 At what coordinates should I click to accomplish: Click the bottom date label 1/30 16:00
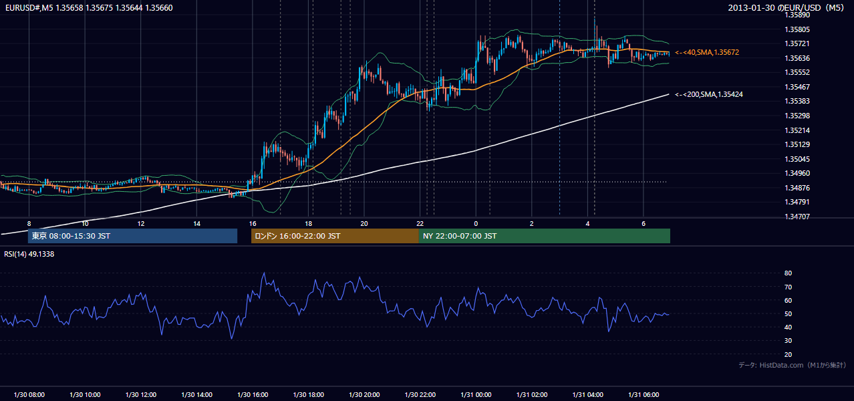tap(253, 395)
